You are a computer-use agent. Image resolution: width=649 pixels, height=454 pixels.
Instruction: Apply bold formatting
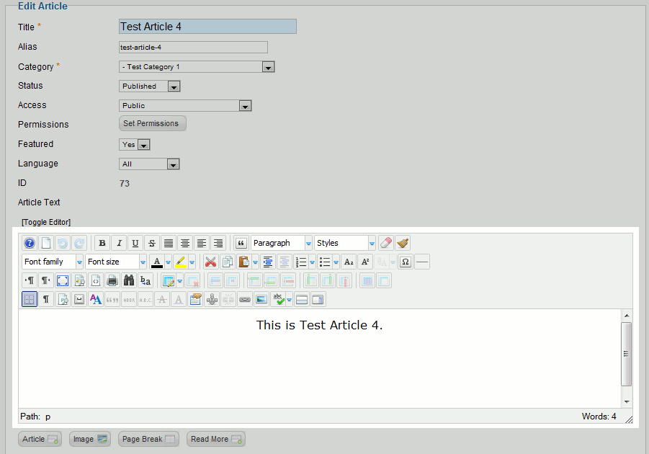(x=102, y=243)
